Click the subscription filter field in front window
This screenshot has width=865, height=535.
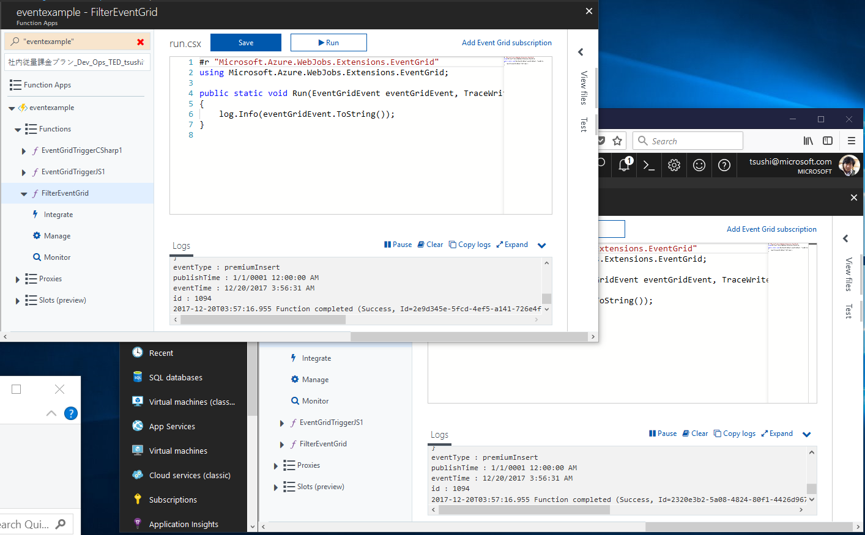pos(77,62)
